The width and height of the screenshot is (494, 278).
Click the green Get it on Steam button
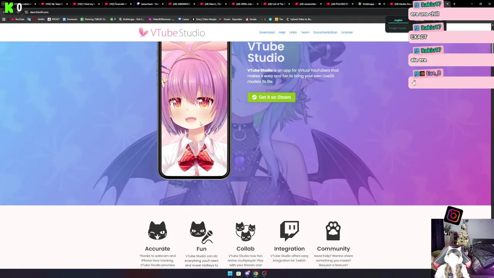click(x=271, y=97)
